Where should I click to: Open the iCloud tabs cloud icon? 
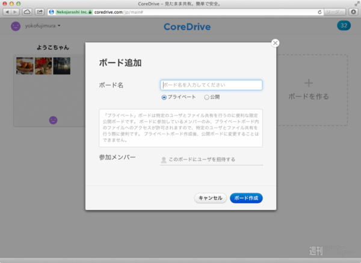click(27, 12)
